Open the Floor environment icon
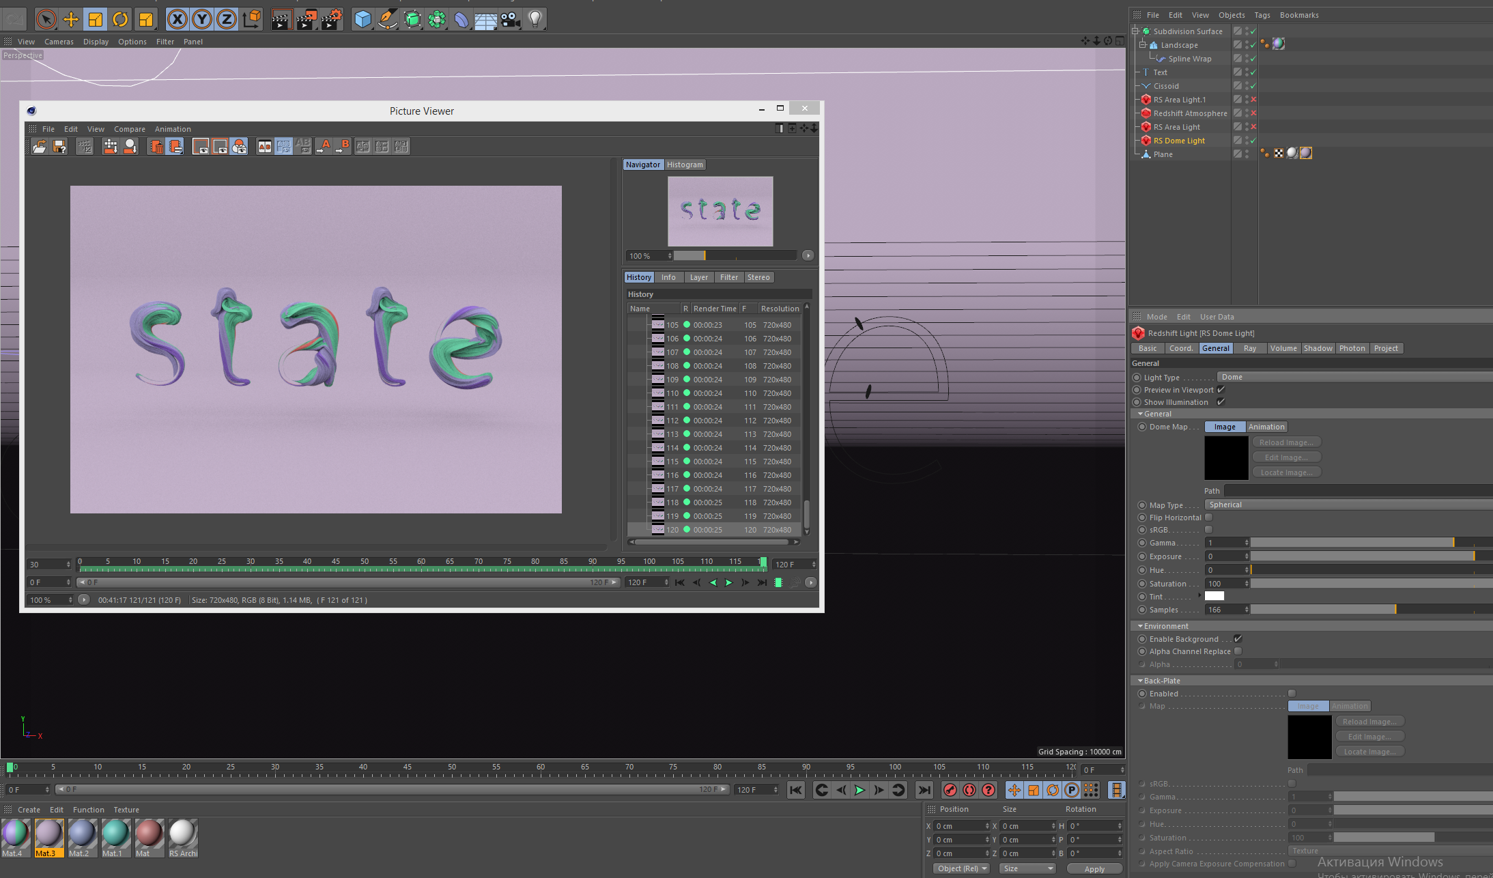Viewport: 1493px width, 878px height. click(x=485, y=19)
